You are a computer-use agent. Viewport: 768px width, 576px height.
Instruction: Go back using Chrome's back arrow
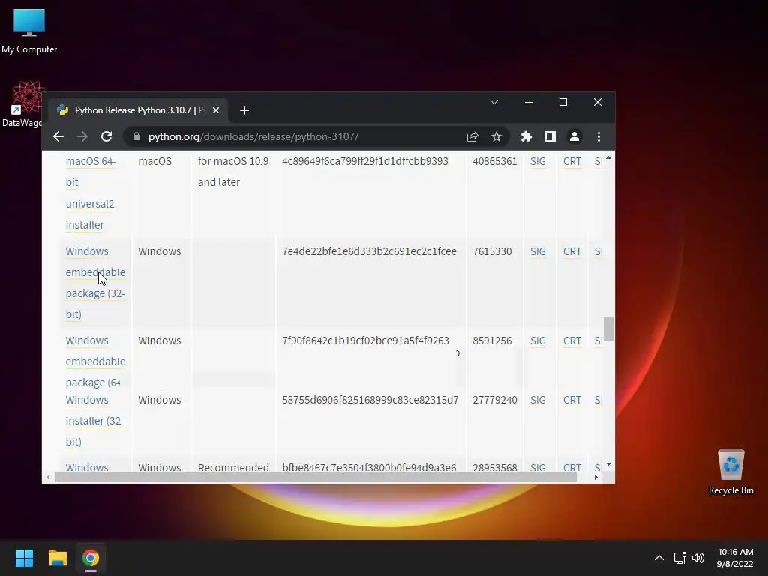58,136
